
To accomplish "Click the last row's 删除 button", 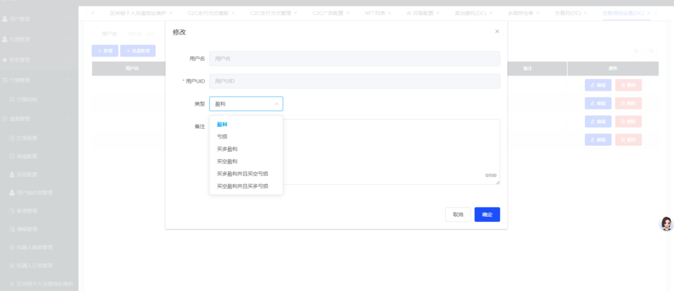I will 628,139.
